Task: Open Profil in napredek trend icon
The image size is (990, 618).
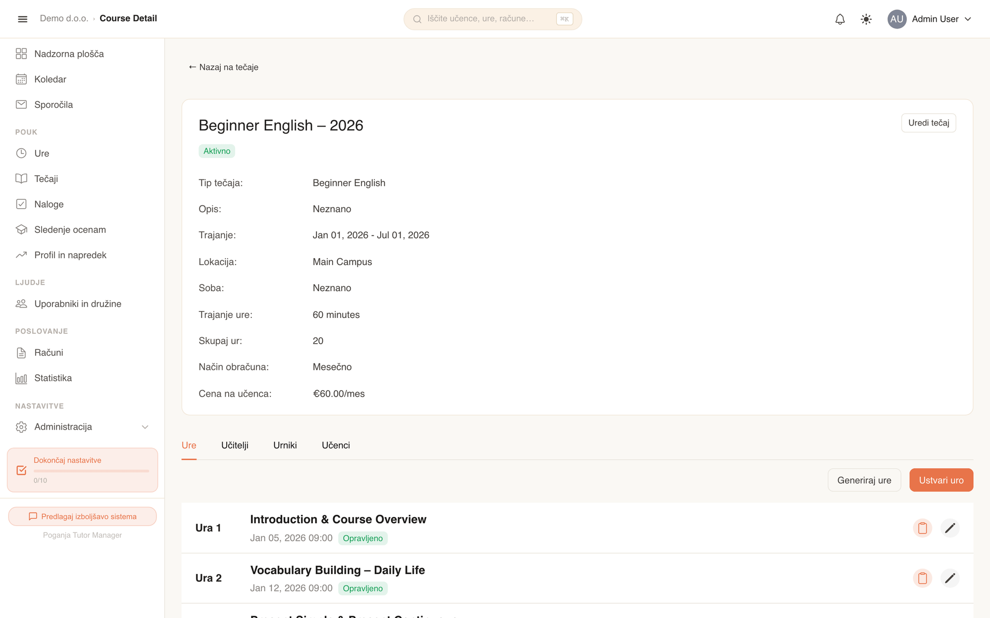Action: [21, 255]
